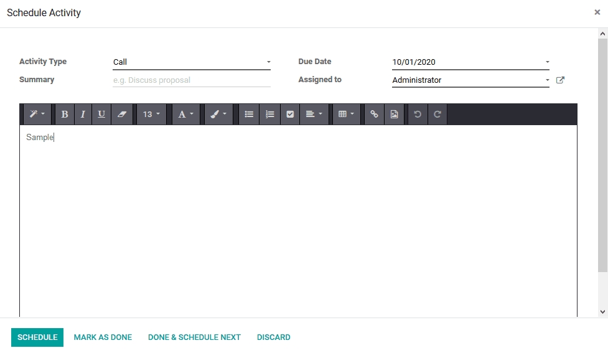This screenshot has width=608, height=358.
Task: Toggle italic text formatting
Action: coord(82,115)
